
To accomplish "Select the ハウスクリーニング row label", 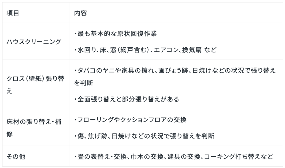I will (x=33, y=42).
